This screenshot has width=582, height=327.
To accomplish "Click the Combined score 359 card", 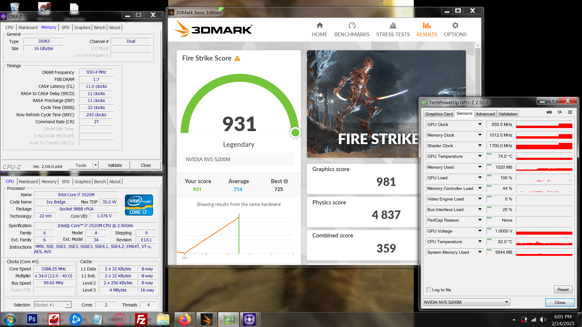I will point(363,245).
